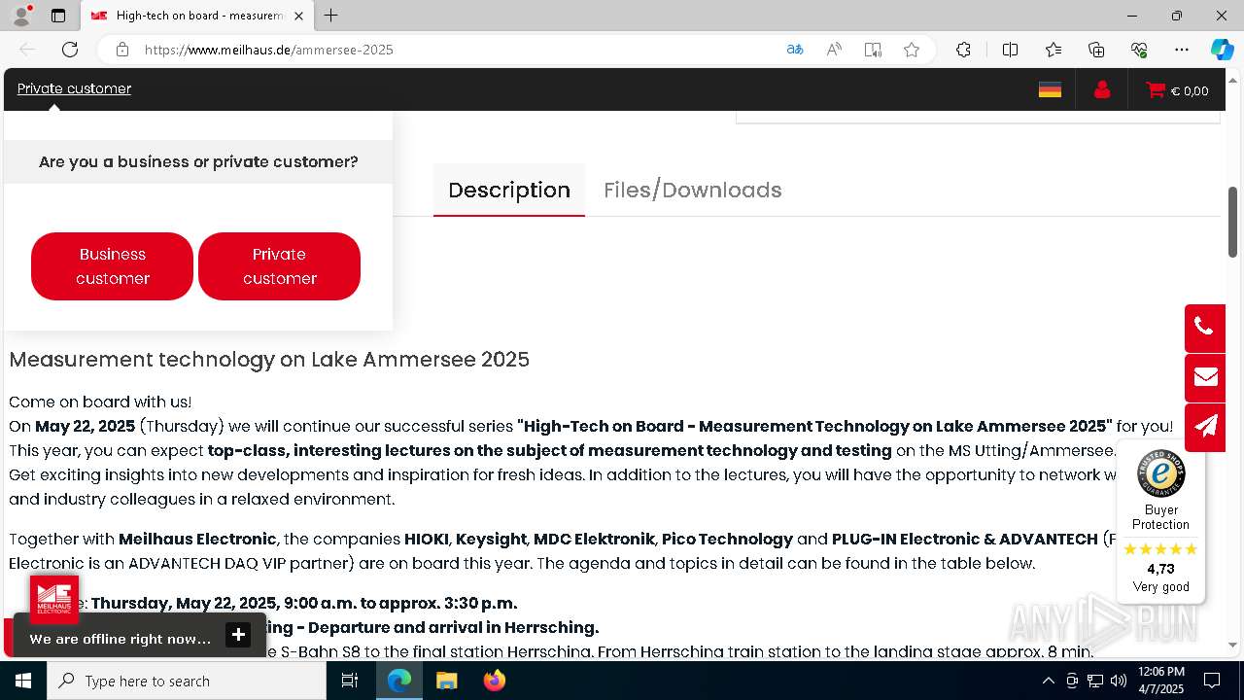The height and width of the screenshot is (700, 1244).
Task: Open Microsoft Edge from the taskbar
Action: click(x=399, y=681)
